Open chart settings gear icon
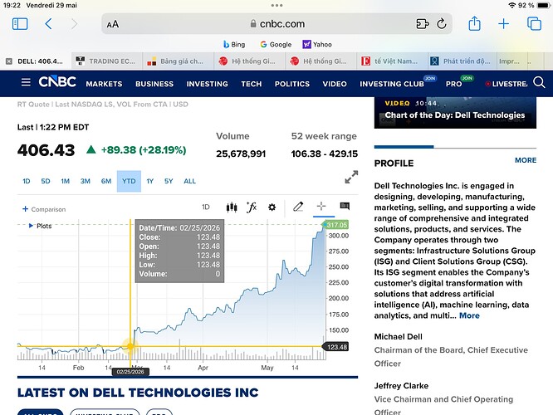Screen dimensions: 553x415 tap(272, 207)
